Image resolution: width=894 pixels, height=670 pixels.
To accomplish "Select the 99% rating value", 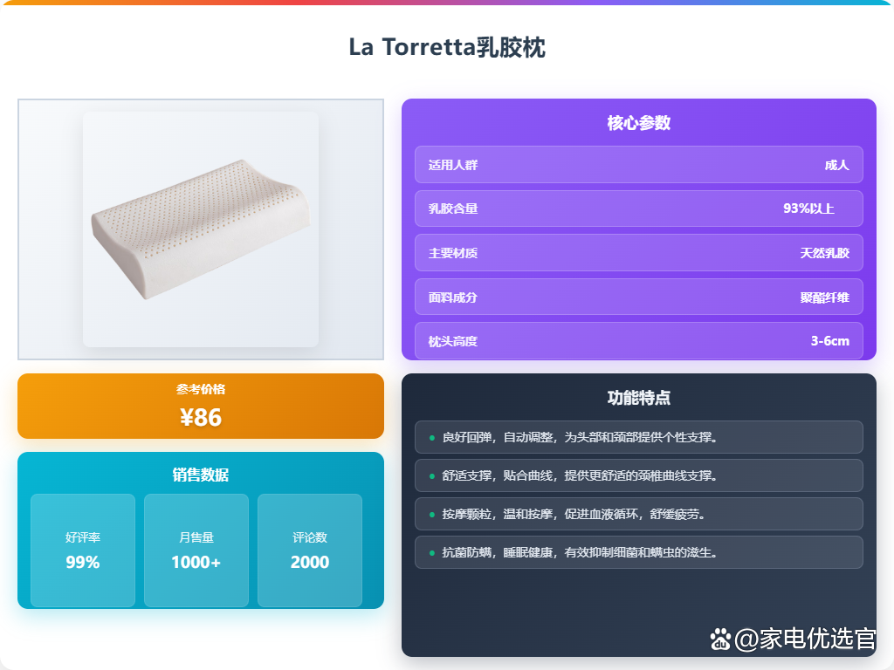I will (x=83, y=563).
